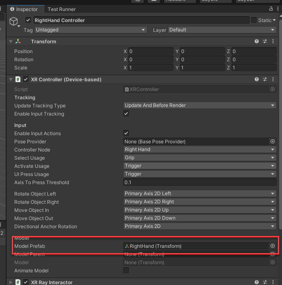The width and height of the screenshot is (282, 285).
Task: Open Pose Provider object picker
Action: (272, 141)
